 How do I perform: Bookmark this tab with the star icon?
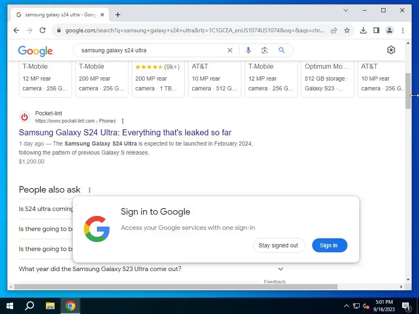(347, 30)
